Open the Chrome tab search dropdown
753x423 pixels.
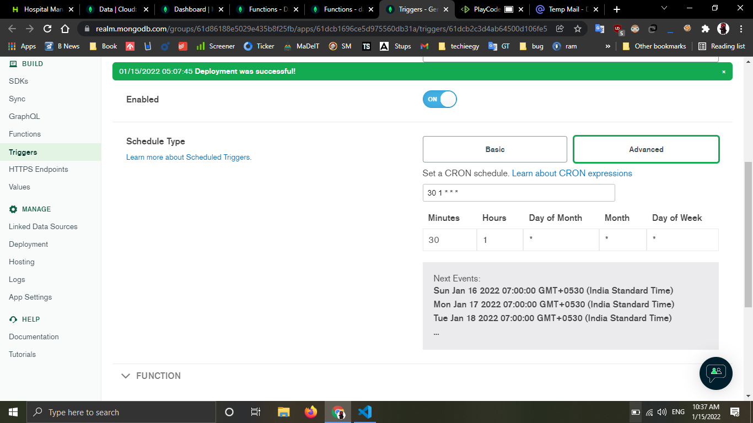664,9
